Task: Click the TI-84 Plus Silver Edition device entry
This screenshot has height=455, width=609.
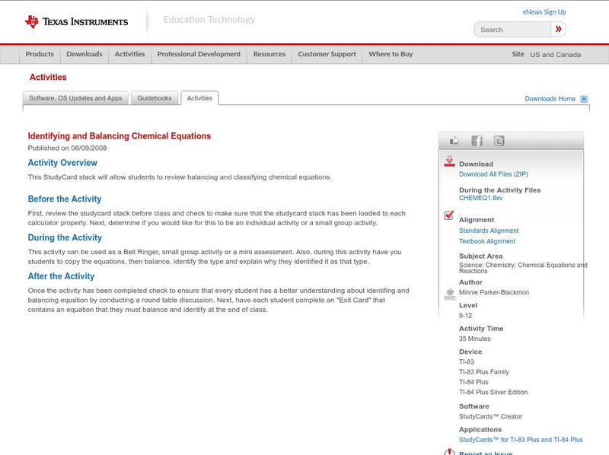Action: click(x=493, y=393)
